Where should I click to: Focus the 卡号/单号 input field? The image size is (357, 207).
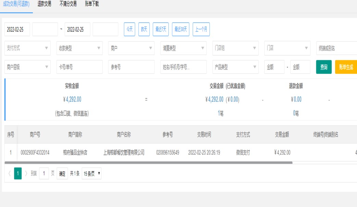coord(79,67)
